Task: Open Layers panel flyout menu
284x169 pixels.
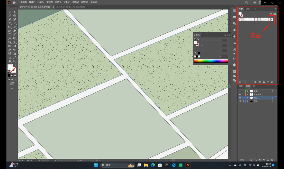Action: 276,86
